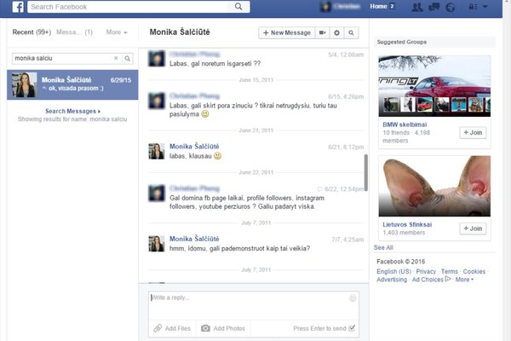Open the notifications globe icon
The image size is (511, 341).
pos(451,7)
